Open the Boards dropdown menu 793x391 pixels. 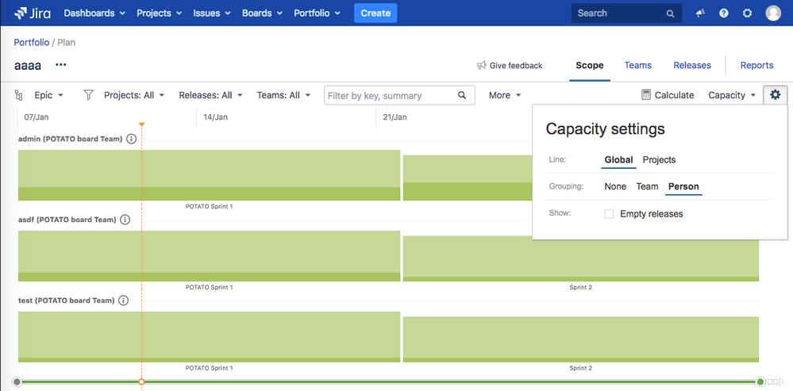262,13
